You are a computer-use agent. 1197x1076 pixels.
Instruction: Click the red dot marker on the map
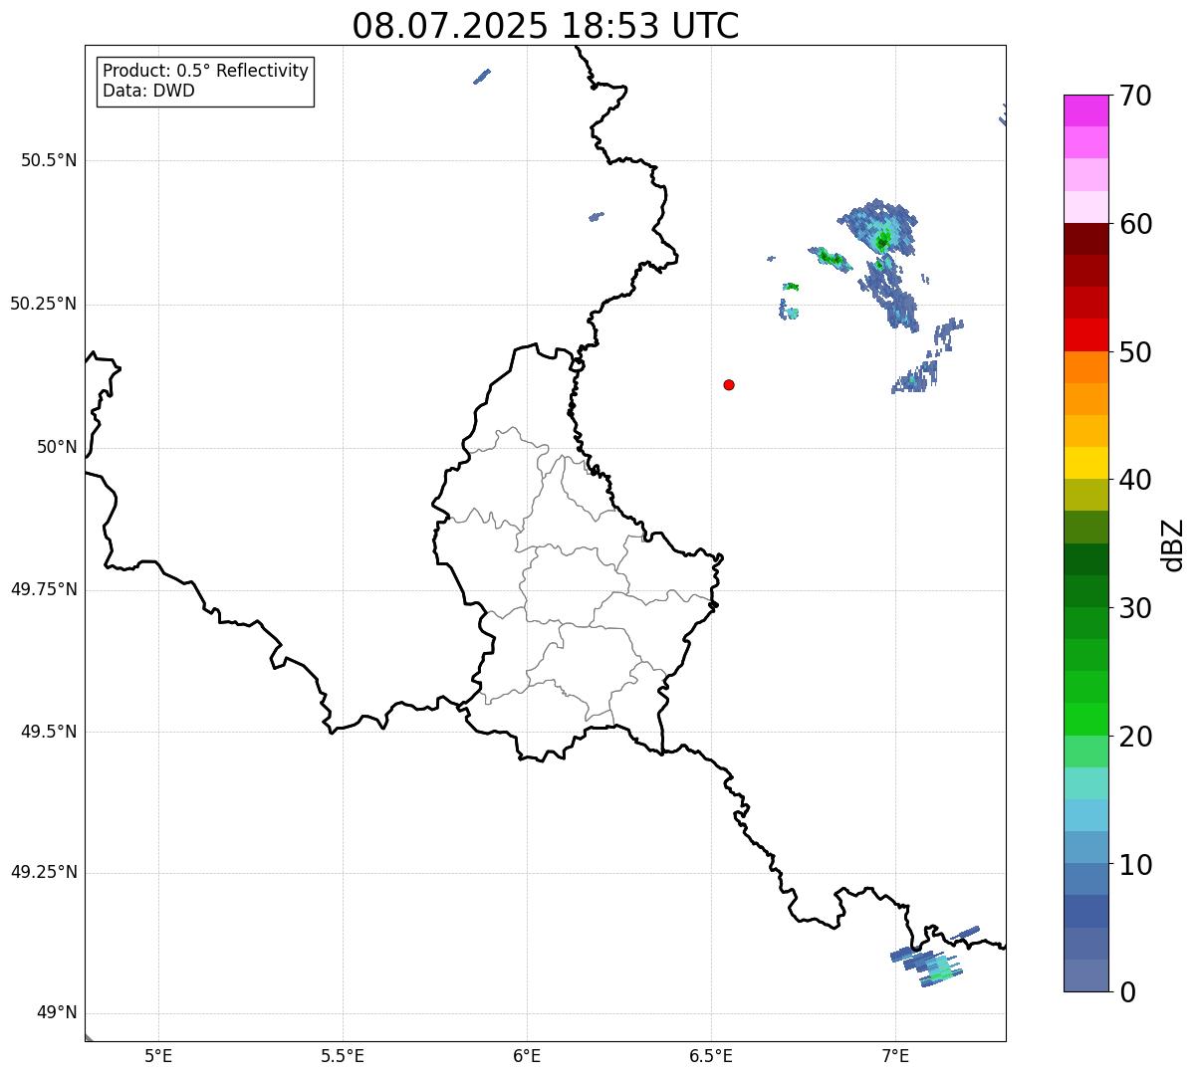(x=729, y=384)
